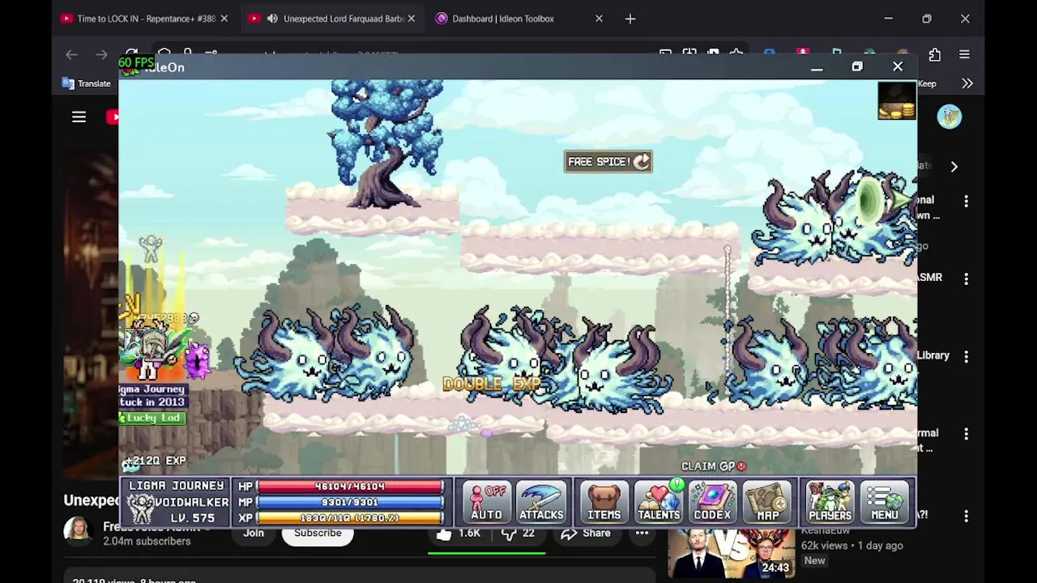Click the CLAIM GP notification
Viewport: 1037px width, 583px height.
click(714, 466)
